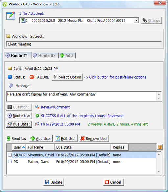
Task: Click the user list scrollbar down arrow
Action: tap(159, 172)
